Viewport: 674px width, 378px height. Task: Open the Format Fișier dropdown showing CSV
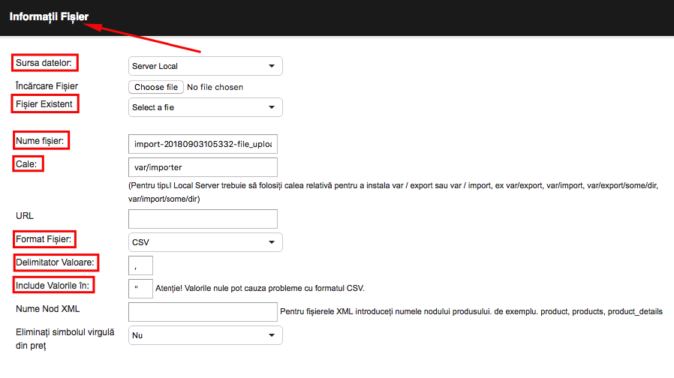click(x=205, y=242)
